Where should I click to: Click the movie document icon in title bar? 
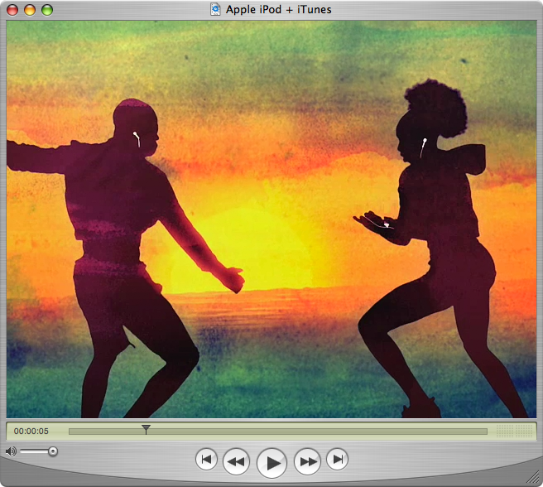click(x=215, y=9)
